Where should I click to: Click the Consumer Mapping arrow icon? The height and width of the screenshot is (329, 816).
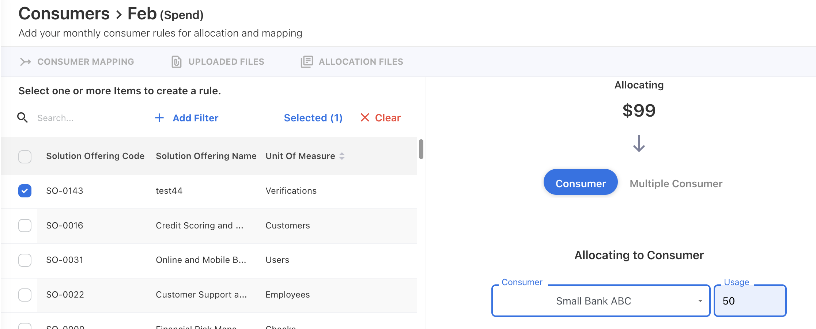coord(25,62)
